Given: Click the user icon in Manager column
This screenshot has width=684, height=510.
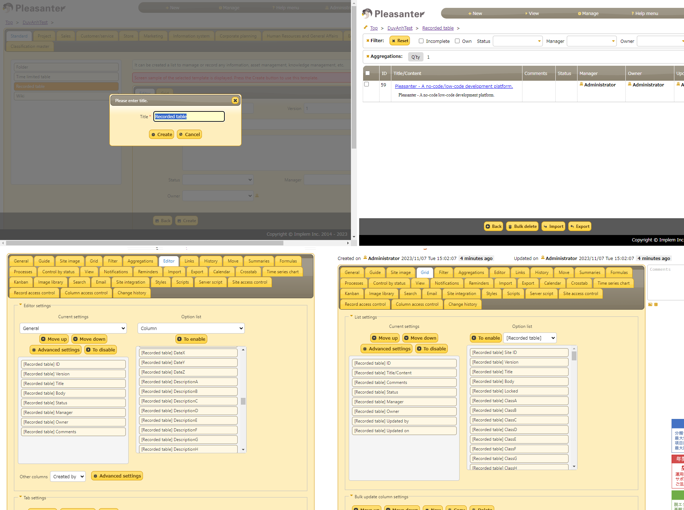Looking at the screenshot, I should pos(581,84).
